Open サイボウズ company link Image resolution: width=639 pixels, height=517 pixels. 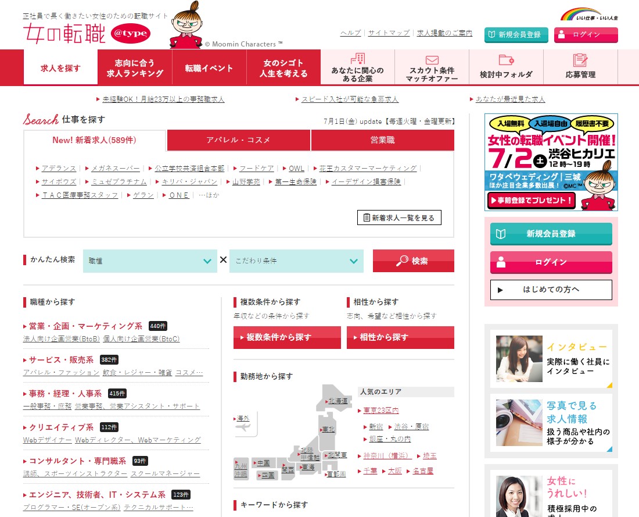[x=59, y=181]
